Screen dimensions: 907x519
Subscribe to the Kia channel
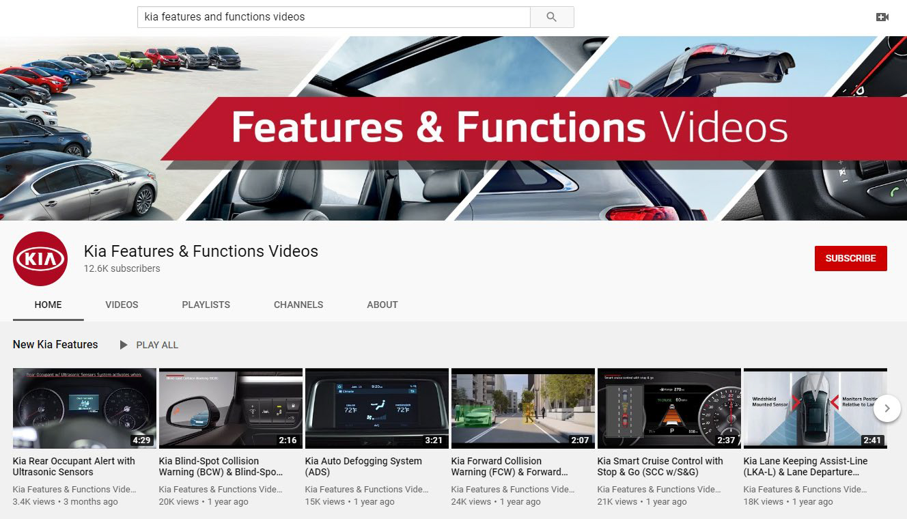(x=850, y=258)
